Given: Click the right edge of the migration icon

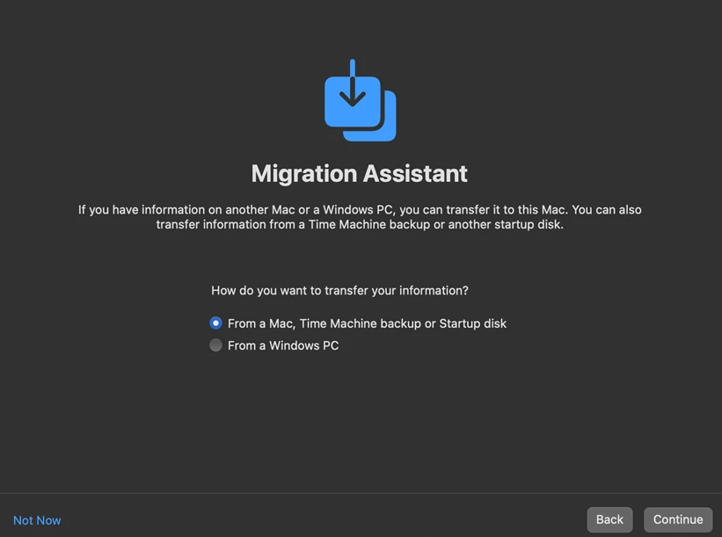Looking at the screenshot, I should pos(391,114).
